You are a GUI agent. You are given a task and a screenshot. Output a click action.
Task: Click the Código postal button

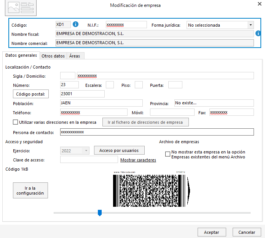pos(31,94)
